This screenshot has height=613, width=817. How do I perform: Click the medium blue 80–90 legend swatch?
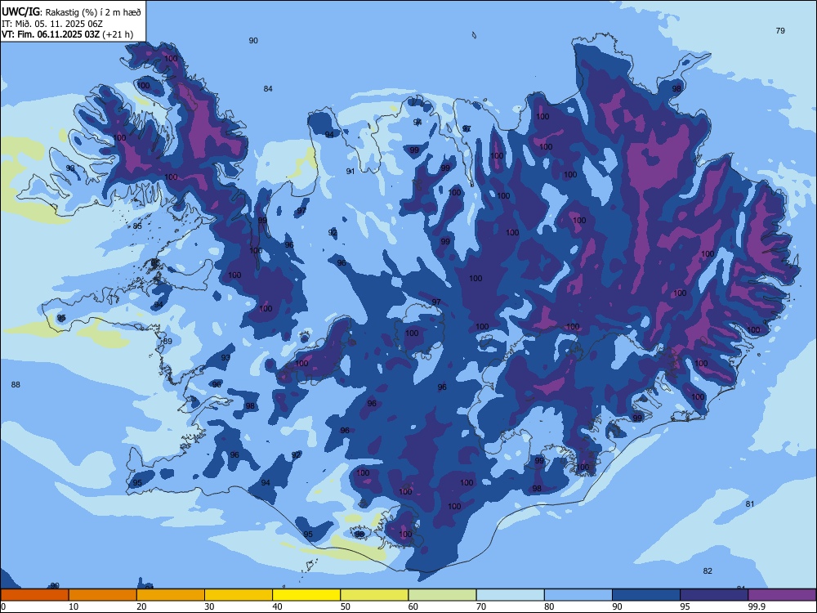coord(578,595)
